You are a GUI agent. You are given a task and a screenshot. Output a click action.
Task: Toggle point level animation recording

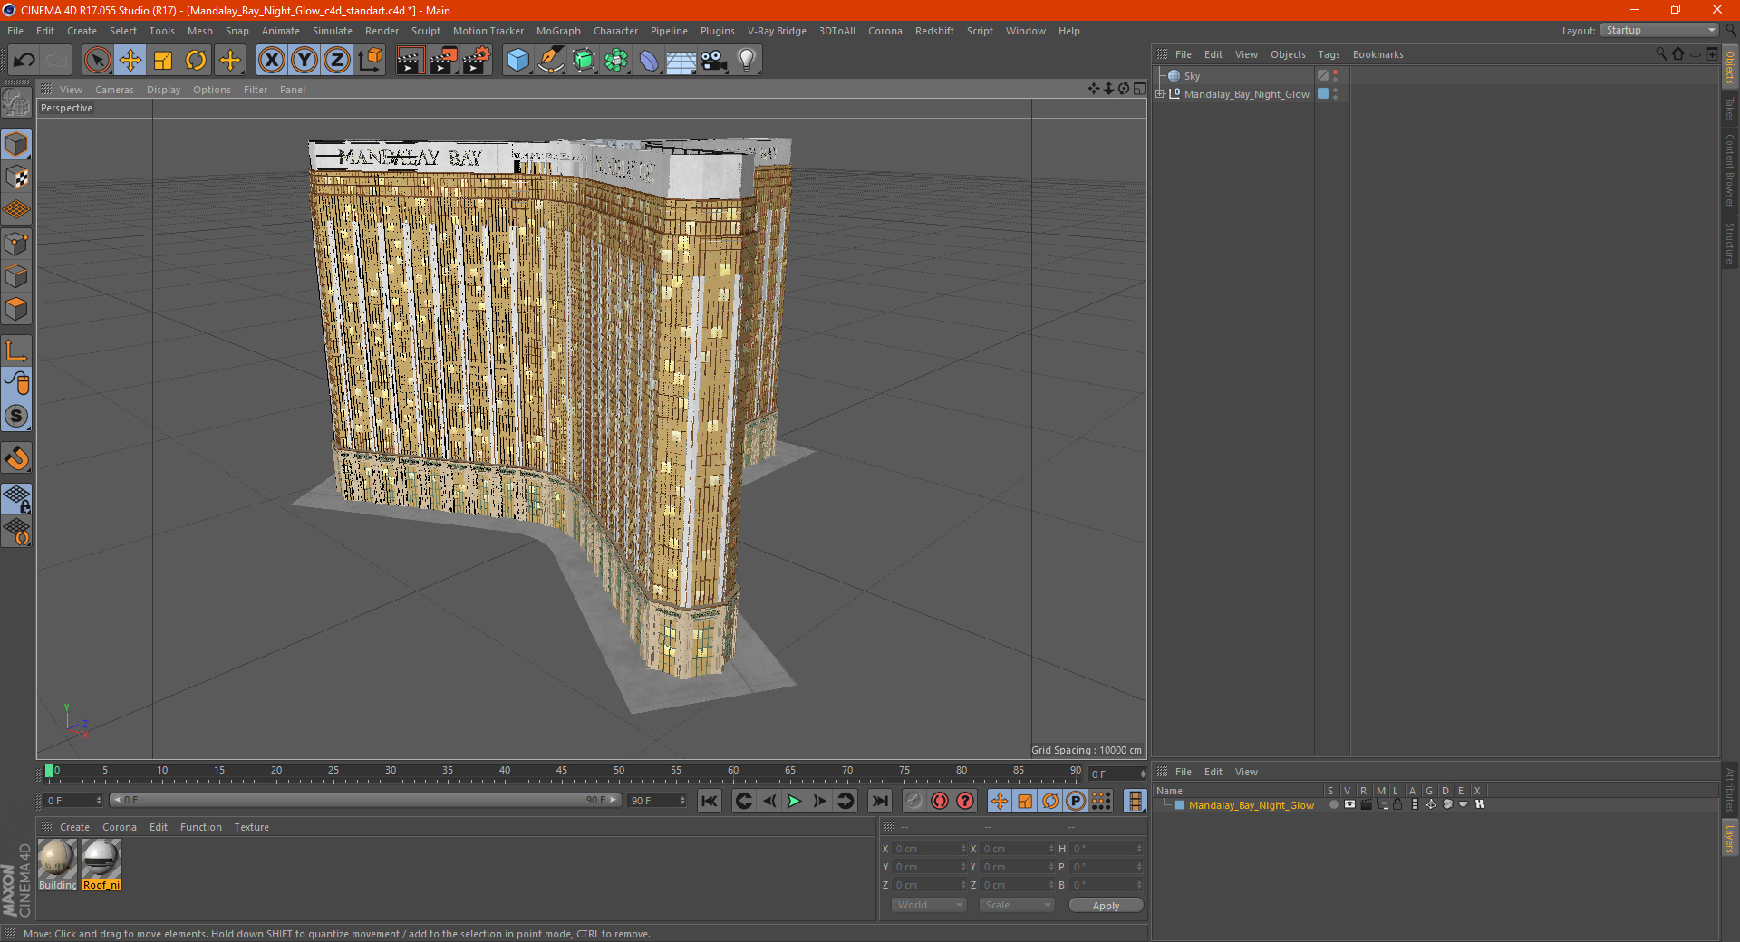1101,801
